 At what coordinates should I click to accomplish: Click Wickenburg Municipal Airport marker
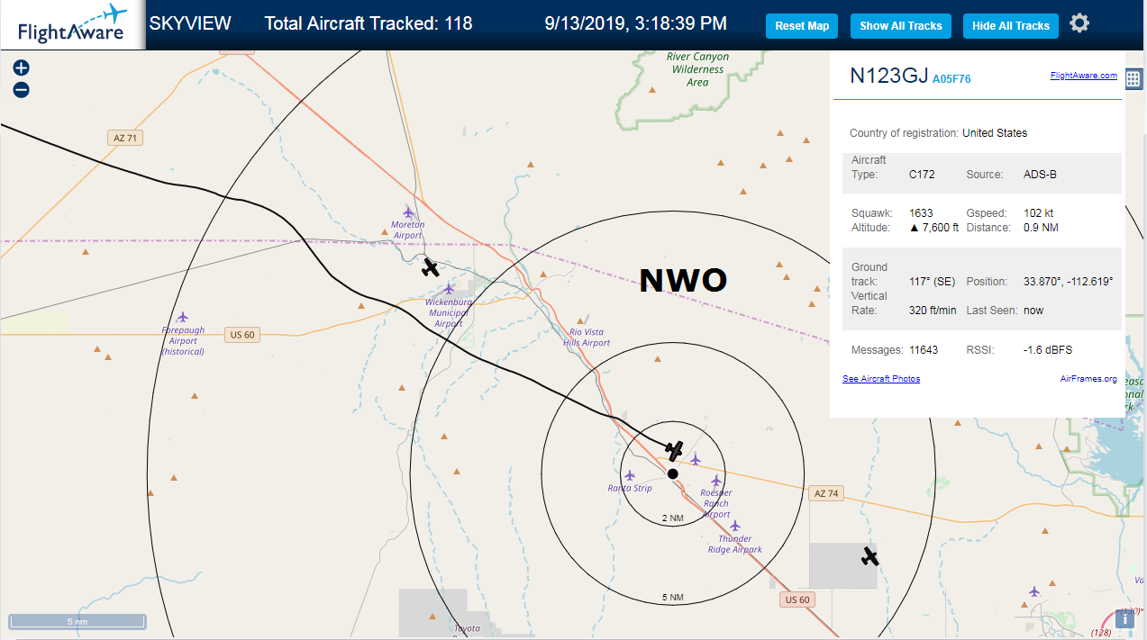tap(449, 289)
